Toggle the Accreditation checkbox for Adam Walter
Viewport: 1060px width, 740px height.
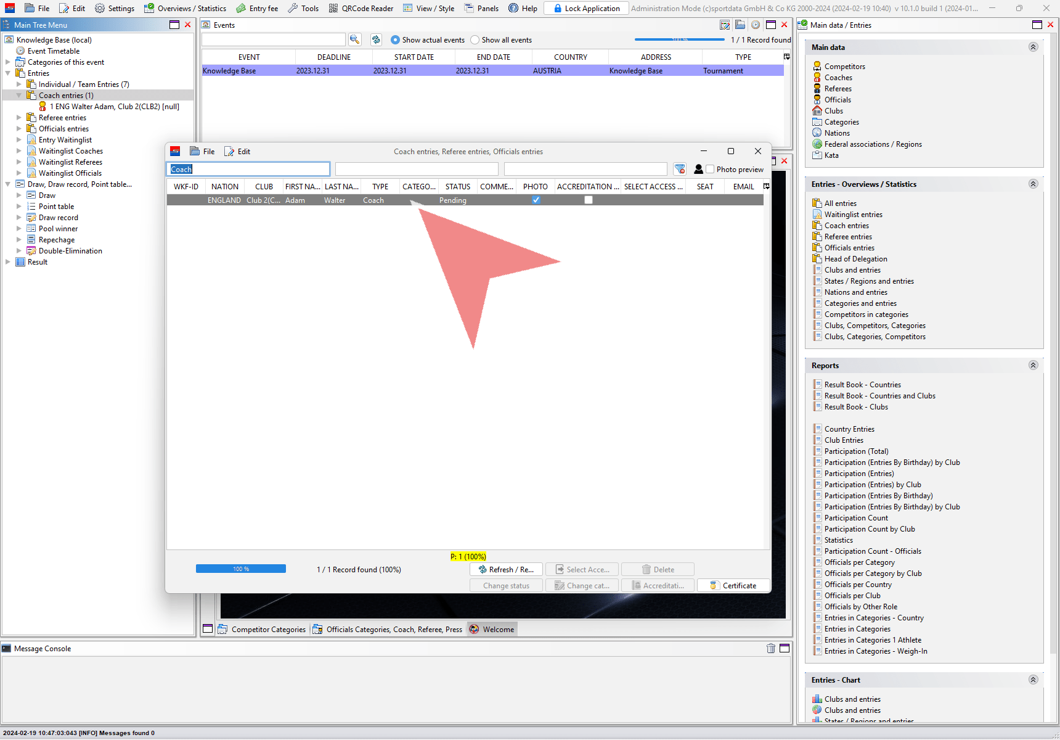point(589,200)
